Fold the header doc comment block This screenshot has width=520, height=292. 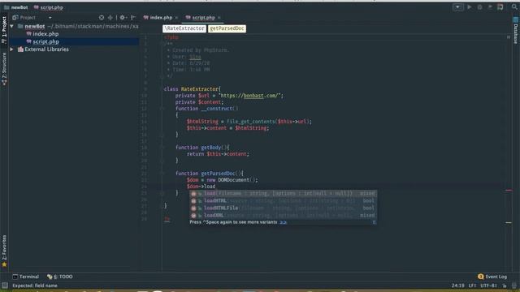point(162,44)
